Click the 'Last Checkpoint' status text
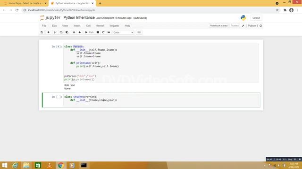Viewport: 302px width, 169px height. tap(114, 18)
